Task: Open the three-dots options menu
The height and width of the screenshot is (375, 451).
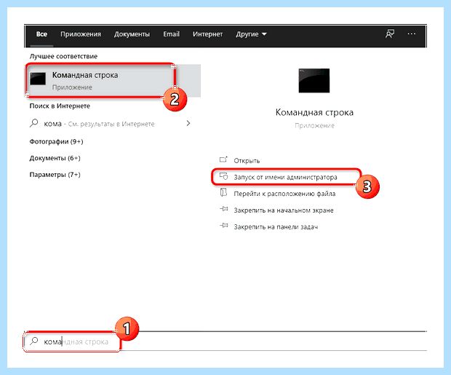Action: pyautogui.click(x=412, y=34)
